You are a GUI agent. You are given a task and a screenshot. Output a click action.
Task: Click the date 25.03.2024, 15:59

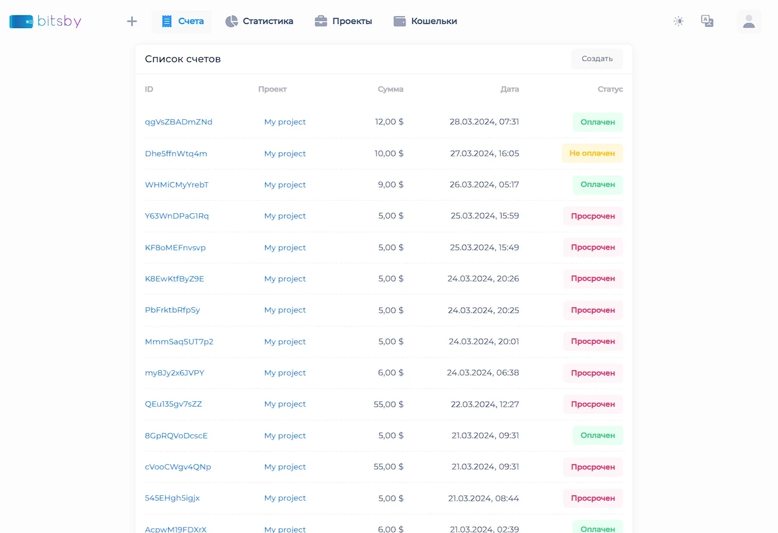tap(484, 216)
